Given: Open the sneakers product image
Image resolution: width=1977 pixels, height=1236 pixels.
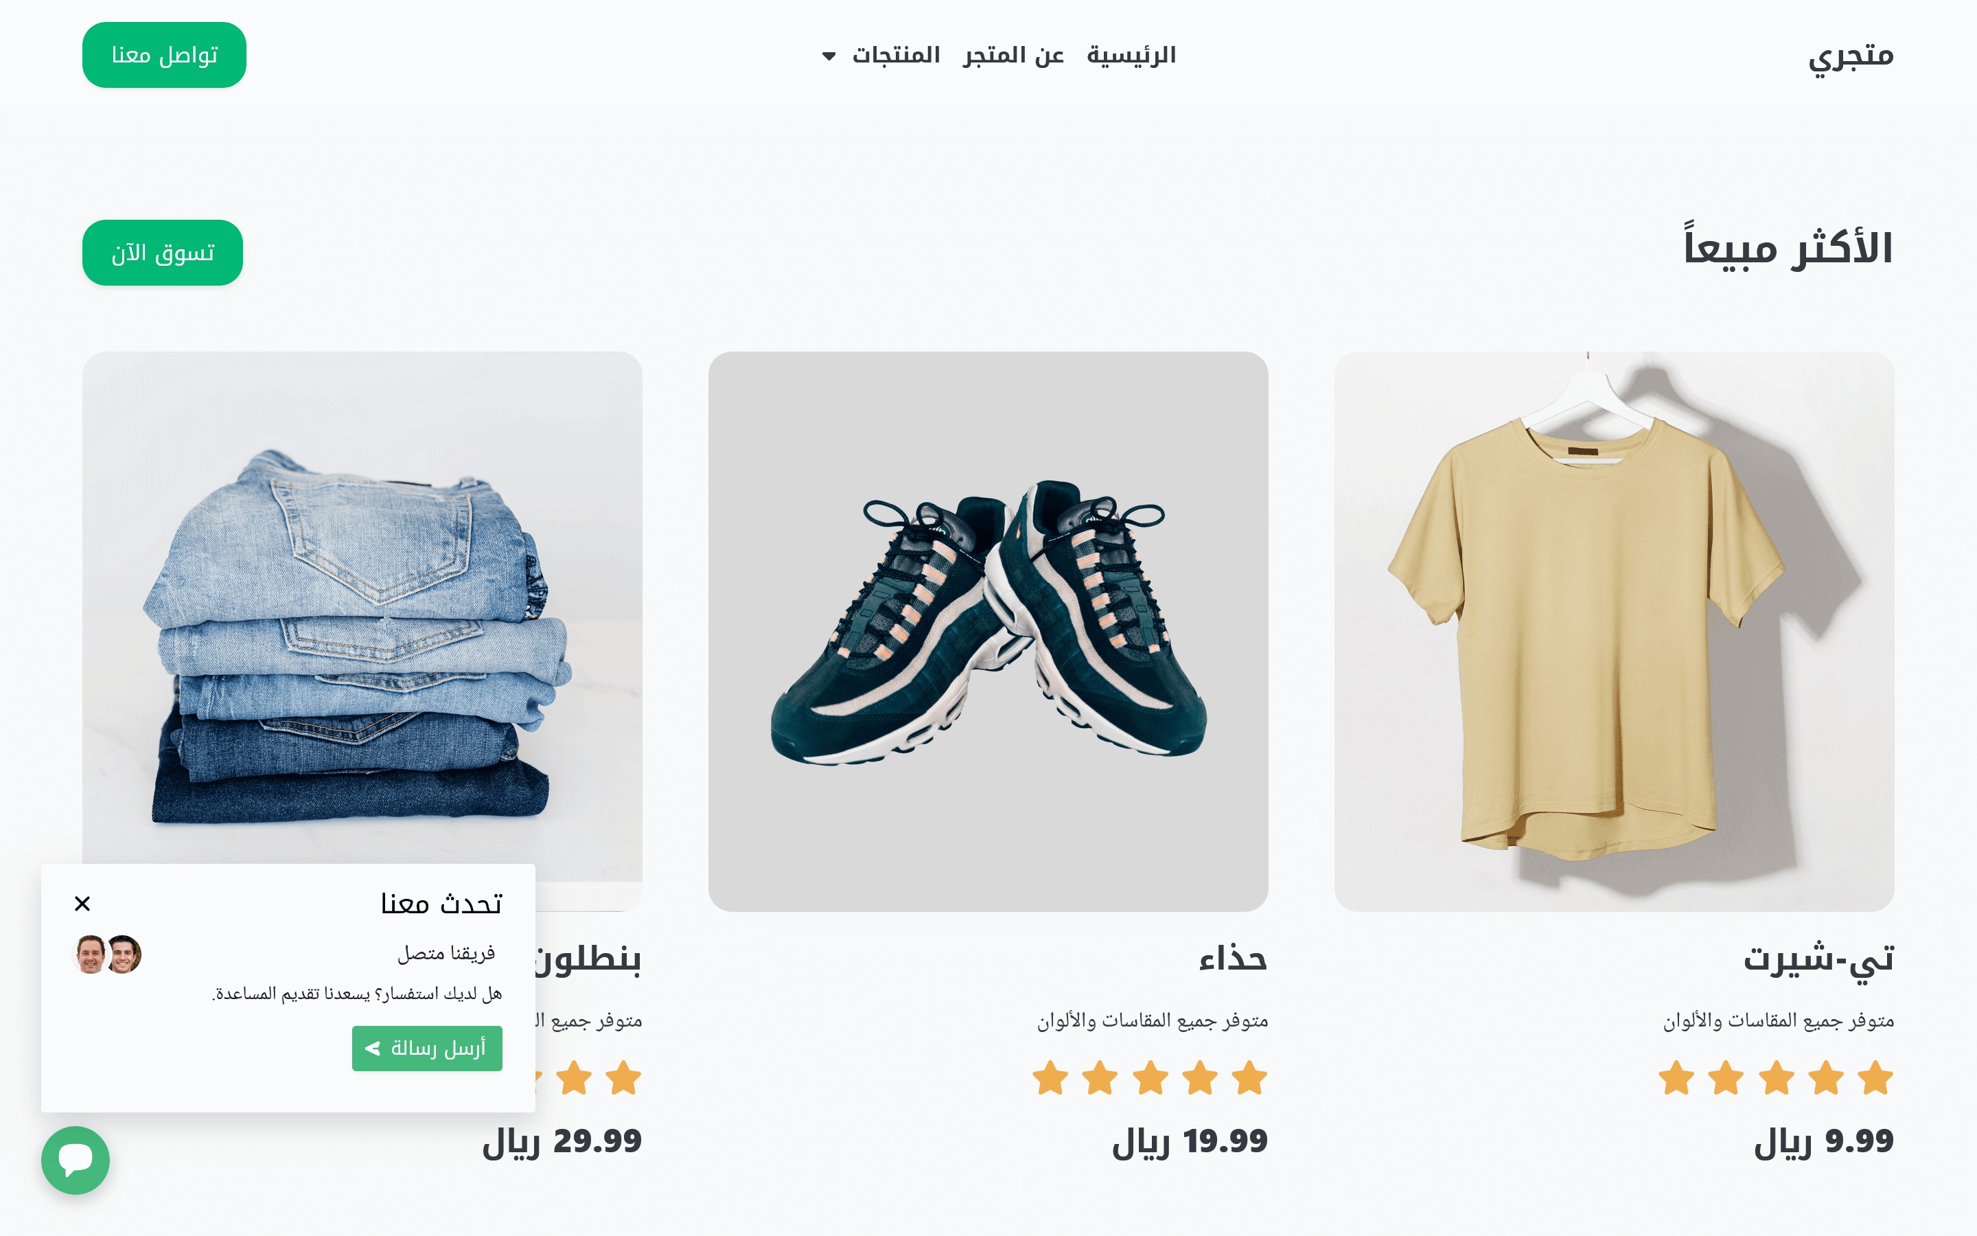Looking at the screenshot, I should pos(988,632).
